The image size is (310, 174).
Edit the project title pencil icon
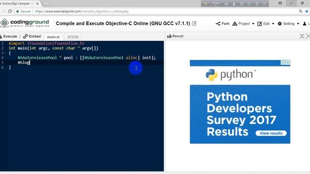pos(194,24)
